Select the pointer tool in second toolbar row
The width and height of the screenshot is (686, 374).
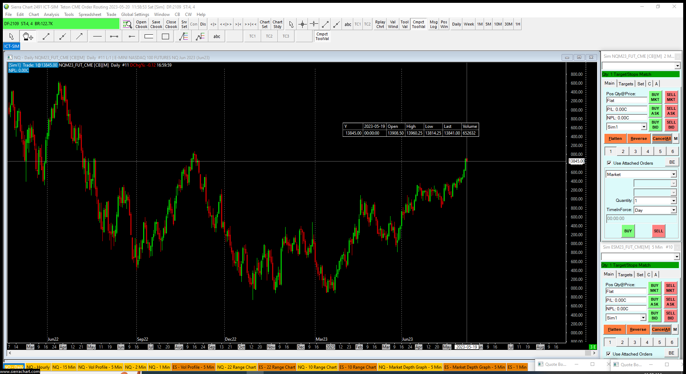(x=11, y=36)
